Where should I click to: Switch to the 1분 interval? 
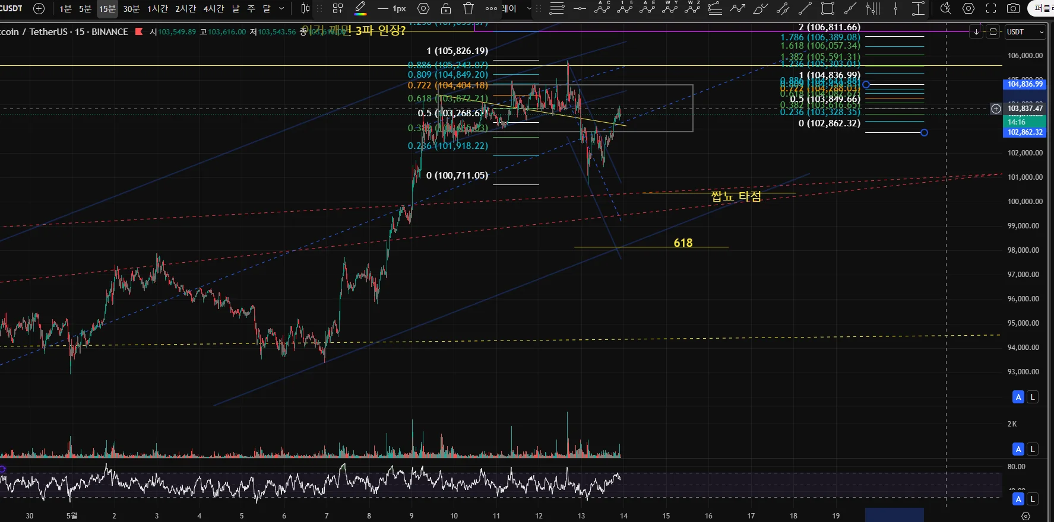point(65,8)
